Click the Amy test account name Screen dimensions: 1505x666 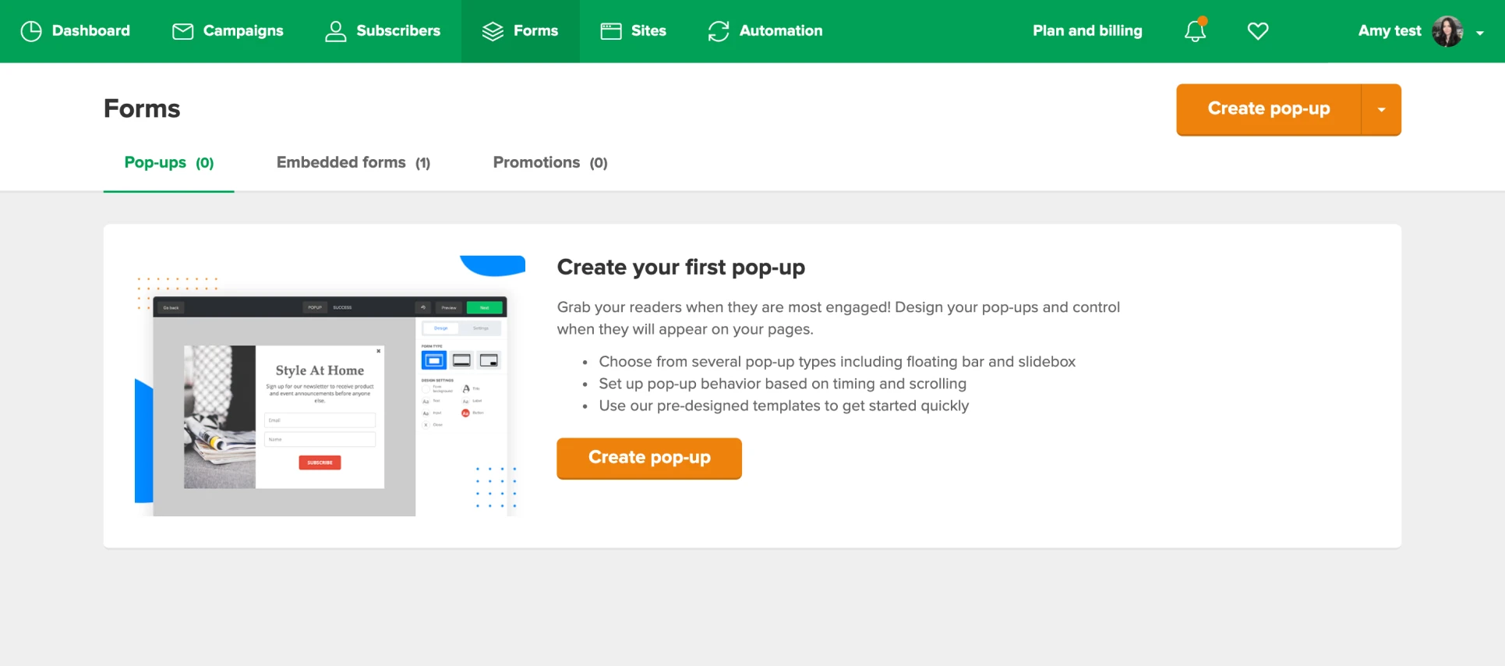tap(1389, 31)
